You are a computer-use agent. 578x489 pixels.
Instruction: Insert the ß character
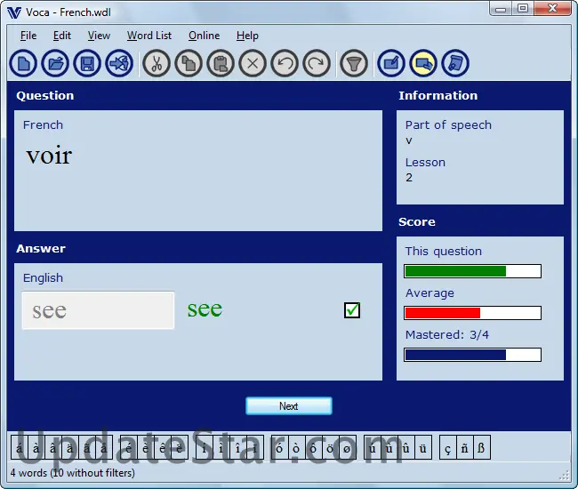pos(482,447)
